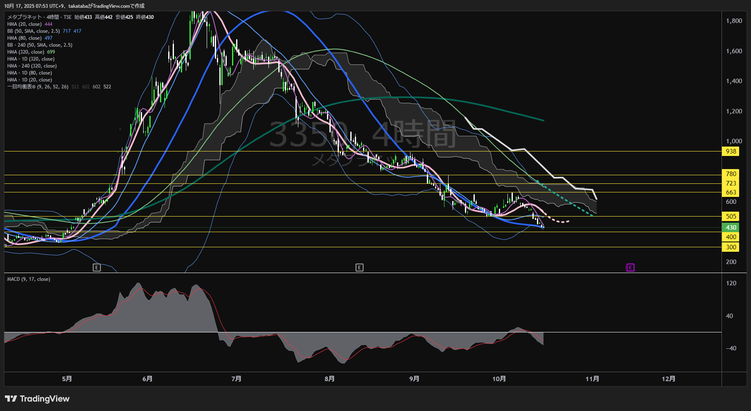Click the yellow 300 price level label
The width and height of the screenshot is (751, 411).
point(731,247)
